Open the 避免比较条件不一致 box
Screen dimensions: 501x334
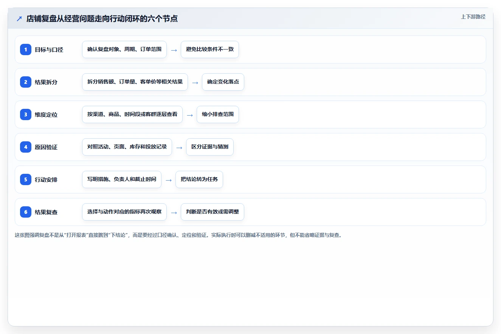(x=210, y=49)
